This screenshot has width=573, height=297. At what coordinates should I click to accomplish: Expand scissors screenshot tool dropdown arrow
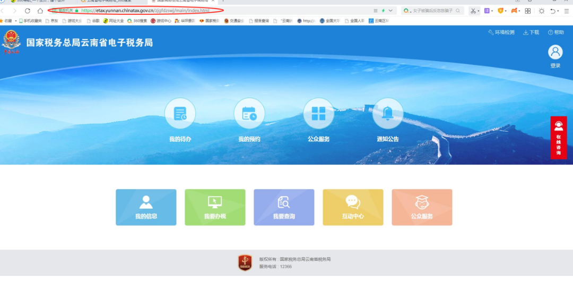pos(479,11)
